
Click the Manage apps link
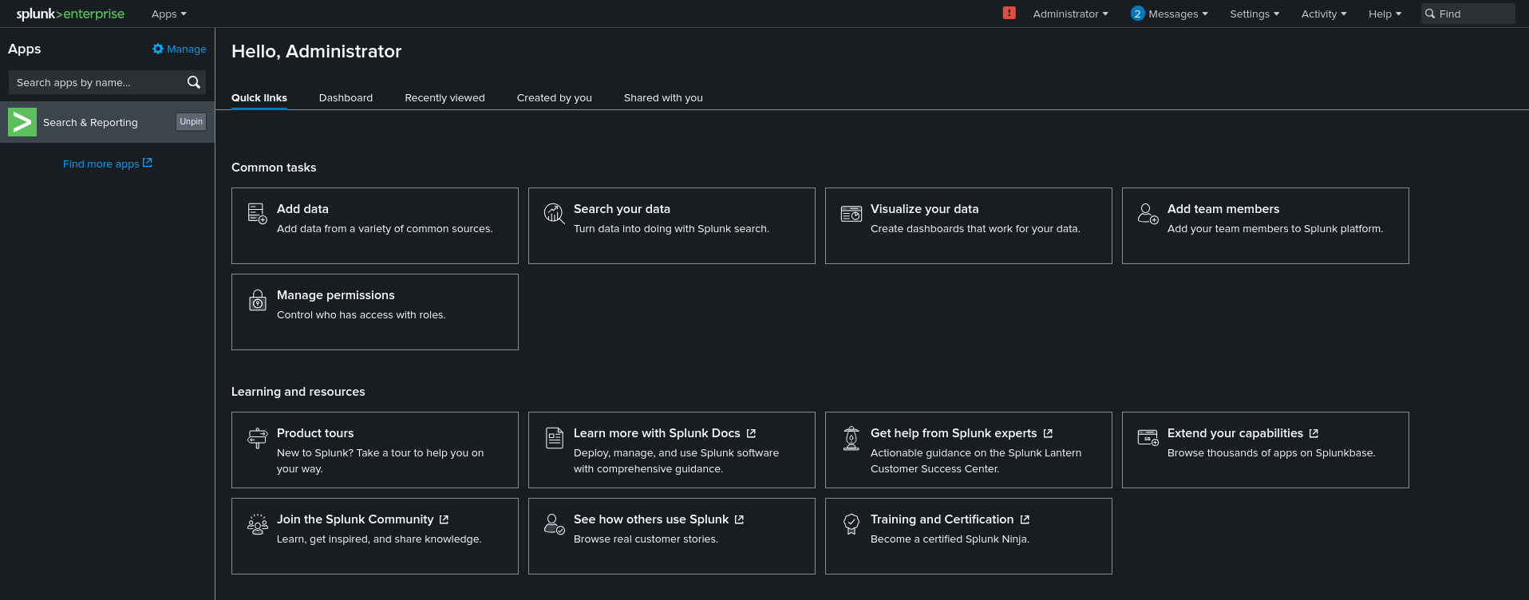(180, 49)
